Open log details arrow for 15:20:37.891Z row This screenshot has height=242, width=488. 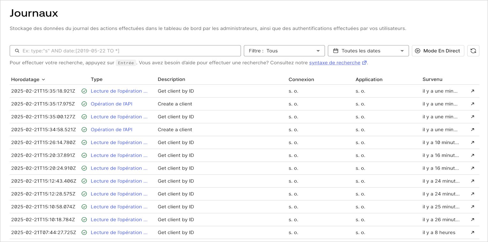point(473,155)
